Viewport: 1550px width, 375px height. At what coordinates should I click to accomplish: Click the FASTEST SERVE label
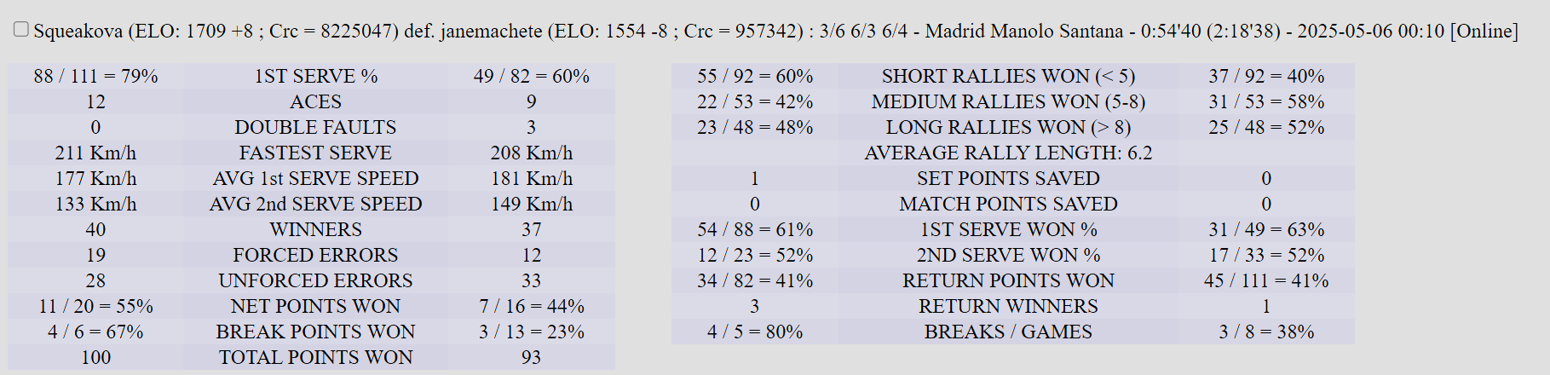coord(315,153)
